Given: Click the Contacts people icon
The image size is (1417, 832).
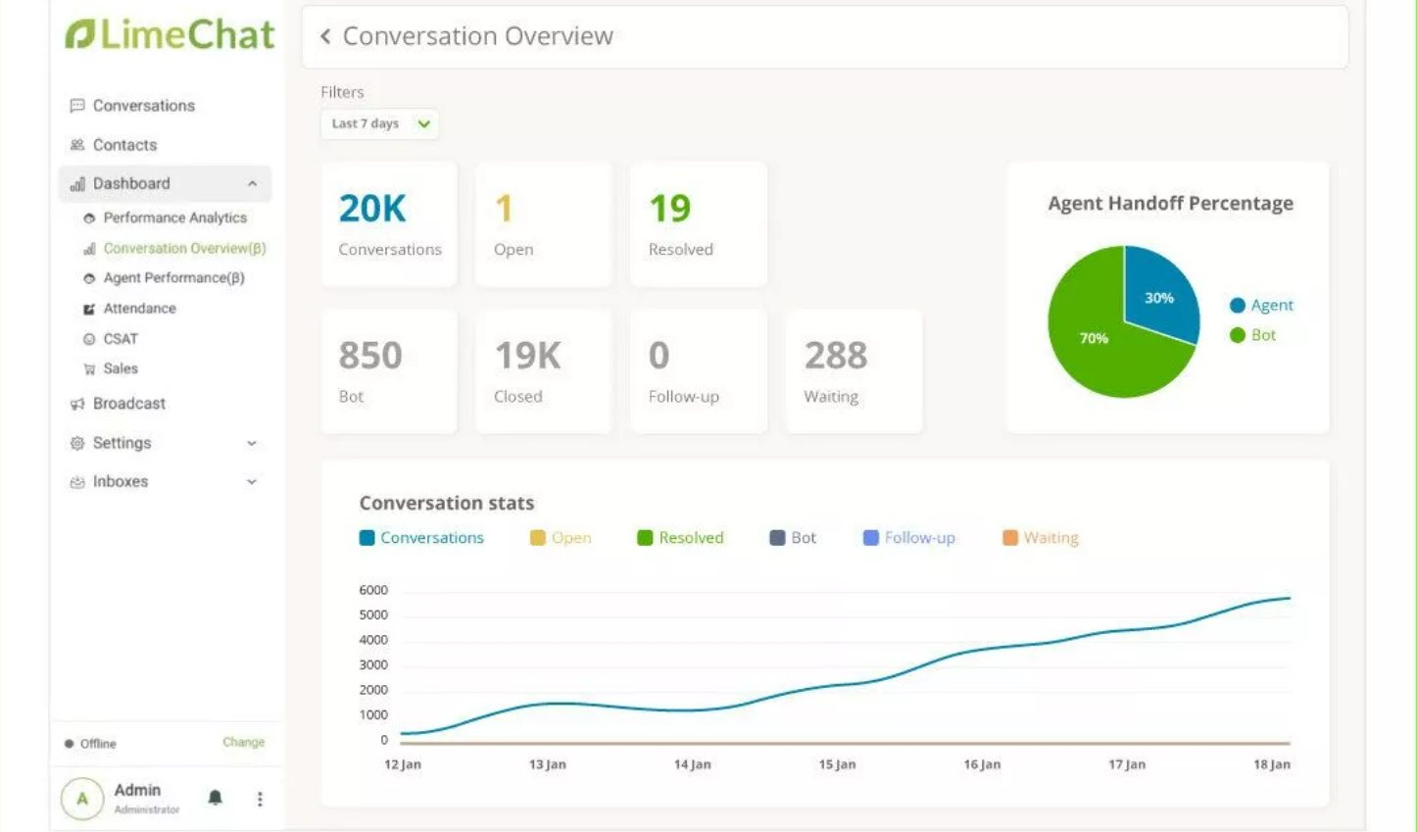Looking at the screenshot, I should coord(77,144).
